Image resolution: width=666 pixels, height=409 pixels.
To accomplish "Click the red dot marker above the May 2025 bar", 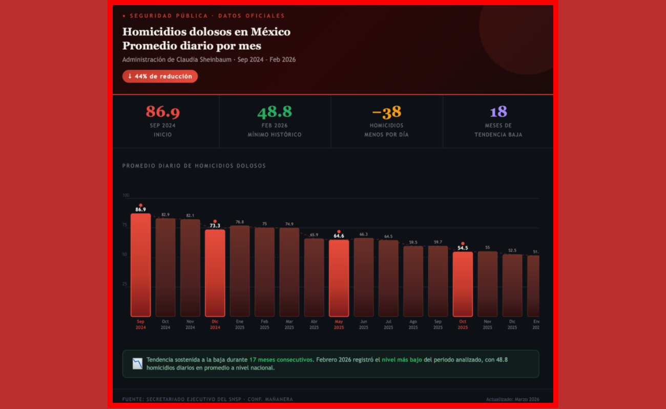I will pos(338,230).
